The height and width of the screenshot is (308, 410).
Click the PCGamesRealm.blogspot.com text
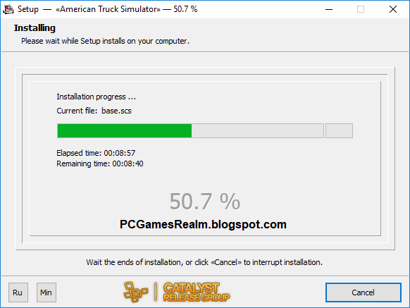tap(203, 225)
